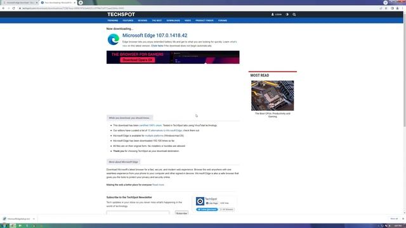The image size is (406, 228).
Task: Click the Microsoft Edge logo icon
Action: pyautogui.click(x=114, y=39)
